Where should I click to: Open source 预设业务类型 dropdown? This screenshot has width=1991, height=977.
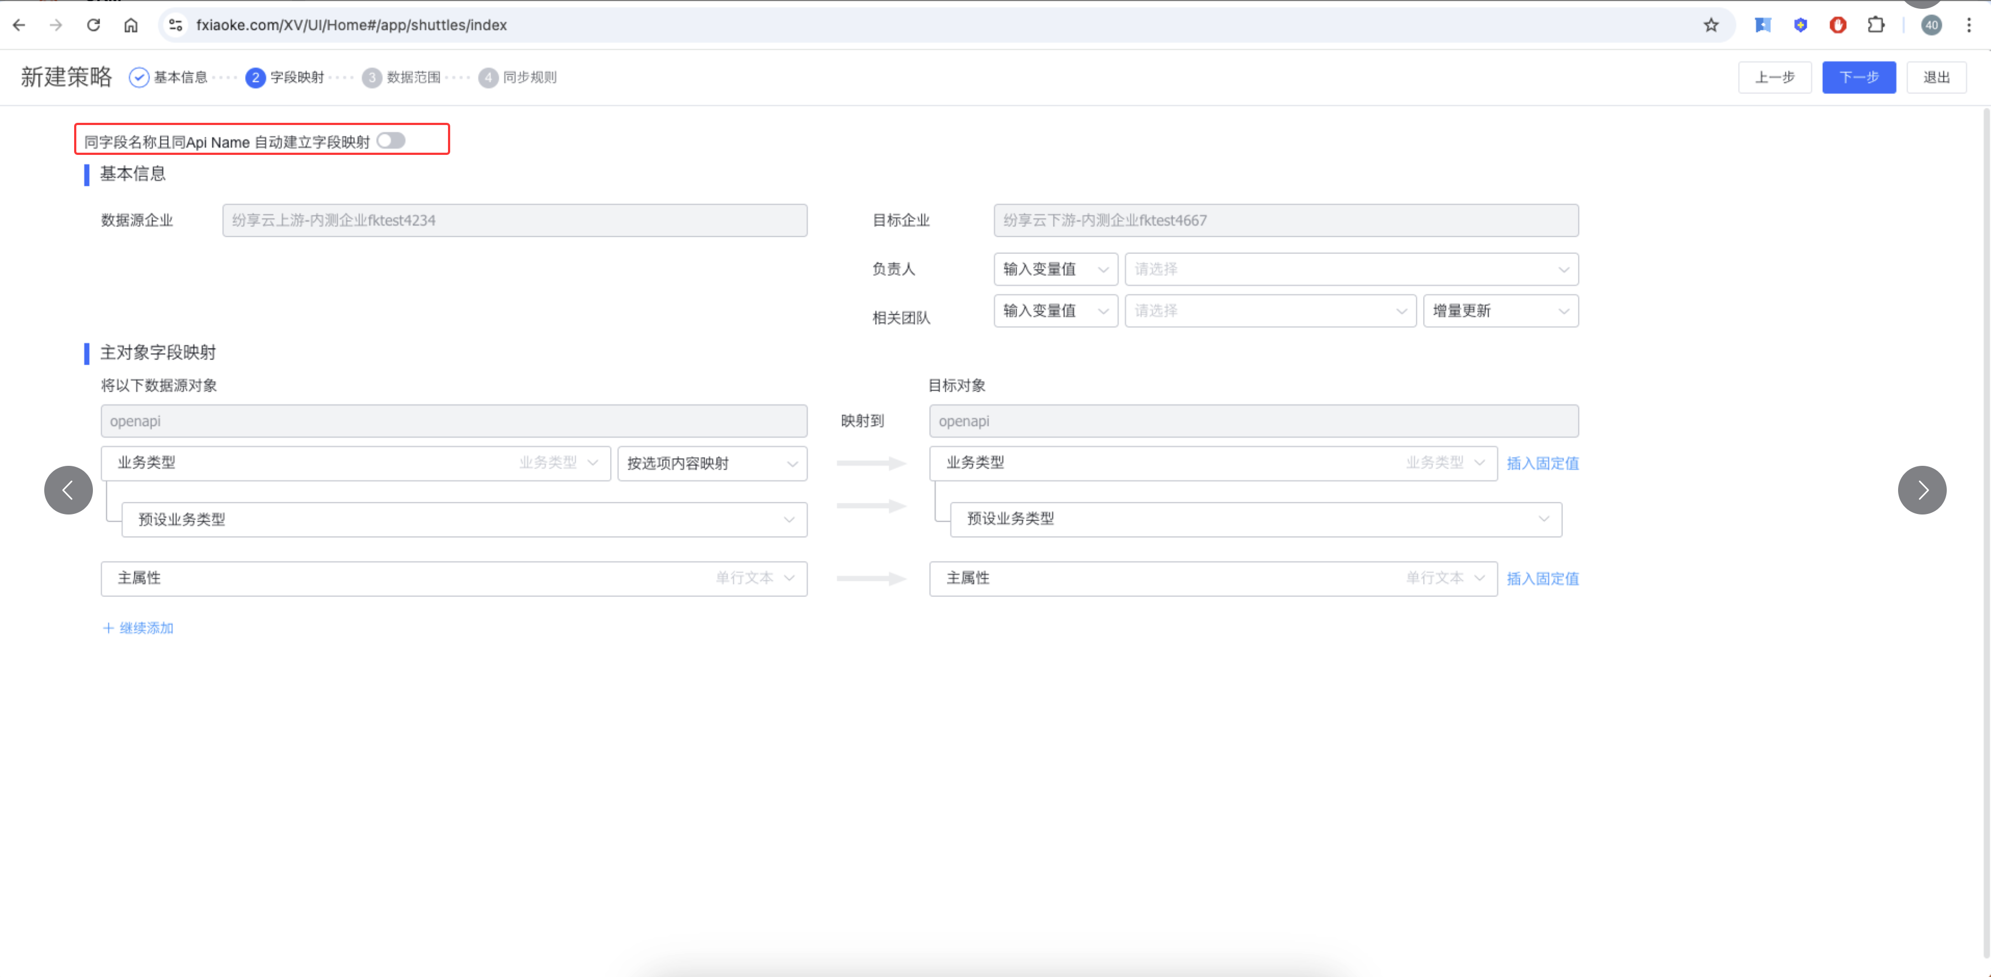coord(464,519)
